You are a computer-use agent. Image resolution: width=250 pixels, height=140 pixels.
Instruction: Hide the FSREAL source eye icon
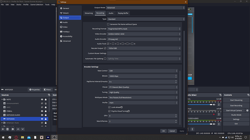[x=42, y=111]
